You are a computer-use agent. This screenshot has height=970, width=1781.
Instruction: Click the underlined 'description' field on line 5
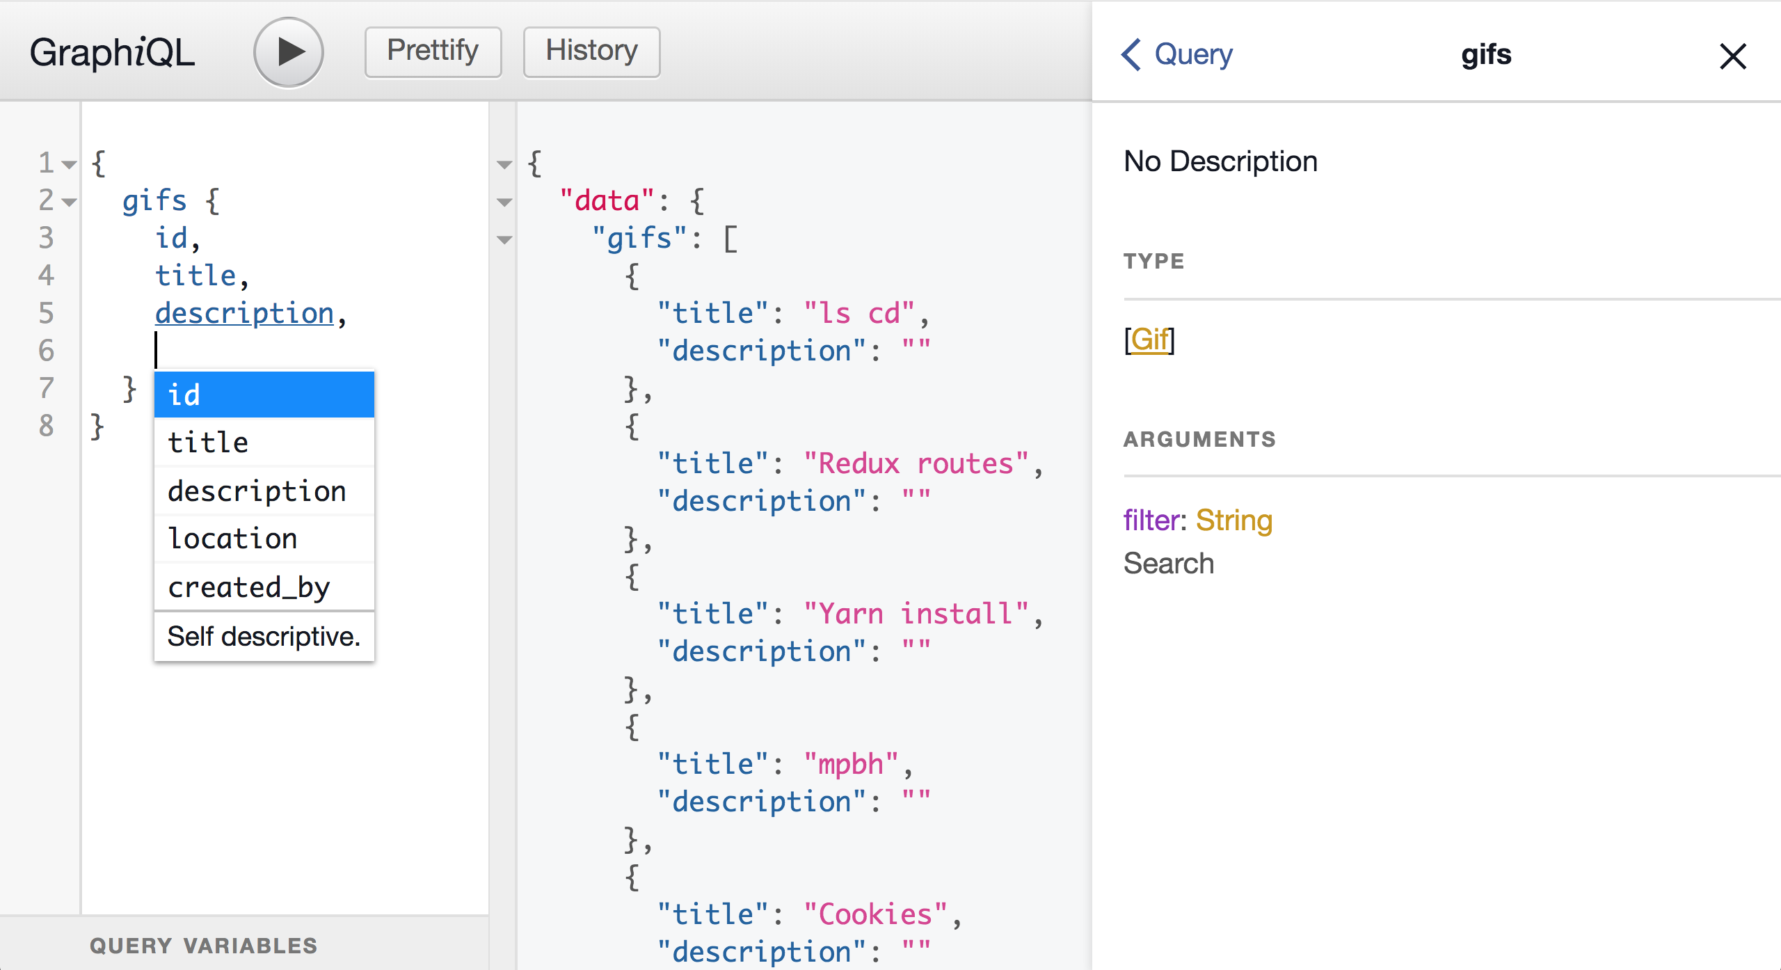pyautogui.click(x=244, y=313)
